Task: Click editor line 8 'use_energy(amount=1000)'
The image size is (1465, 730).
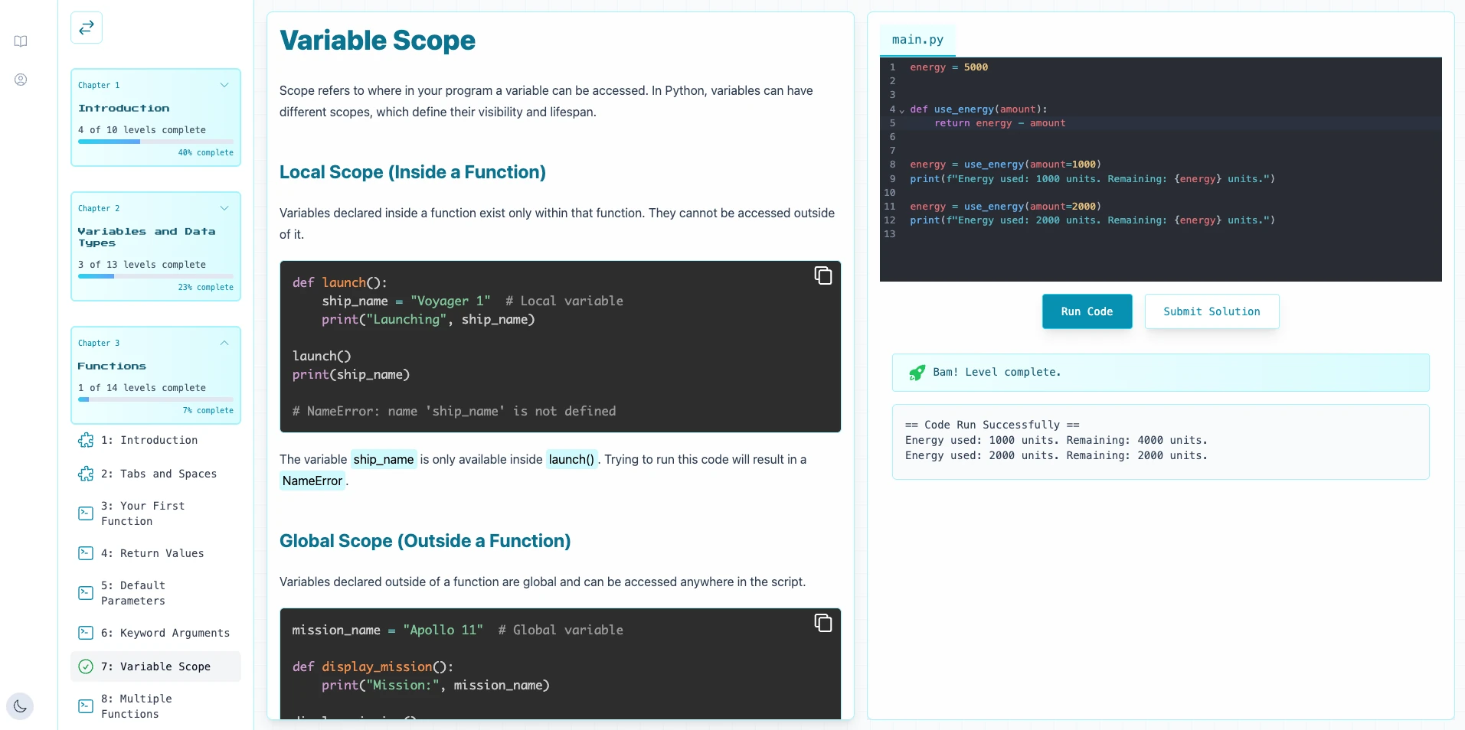Action: pyautogui.click(x=1032, y=165)
